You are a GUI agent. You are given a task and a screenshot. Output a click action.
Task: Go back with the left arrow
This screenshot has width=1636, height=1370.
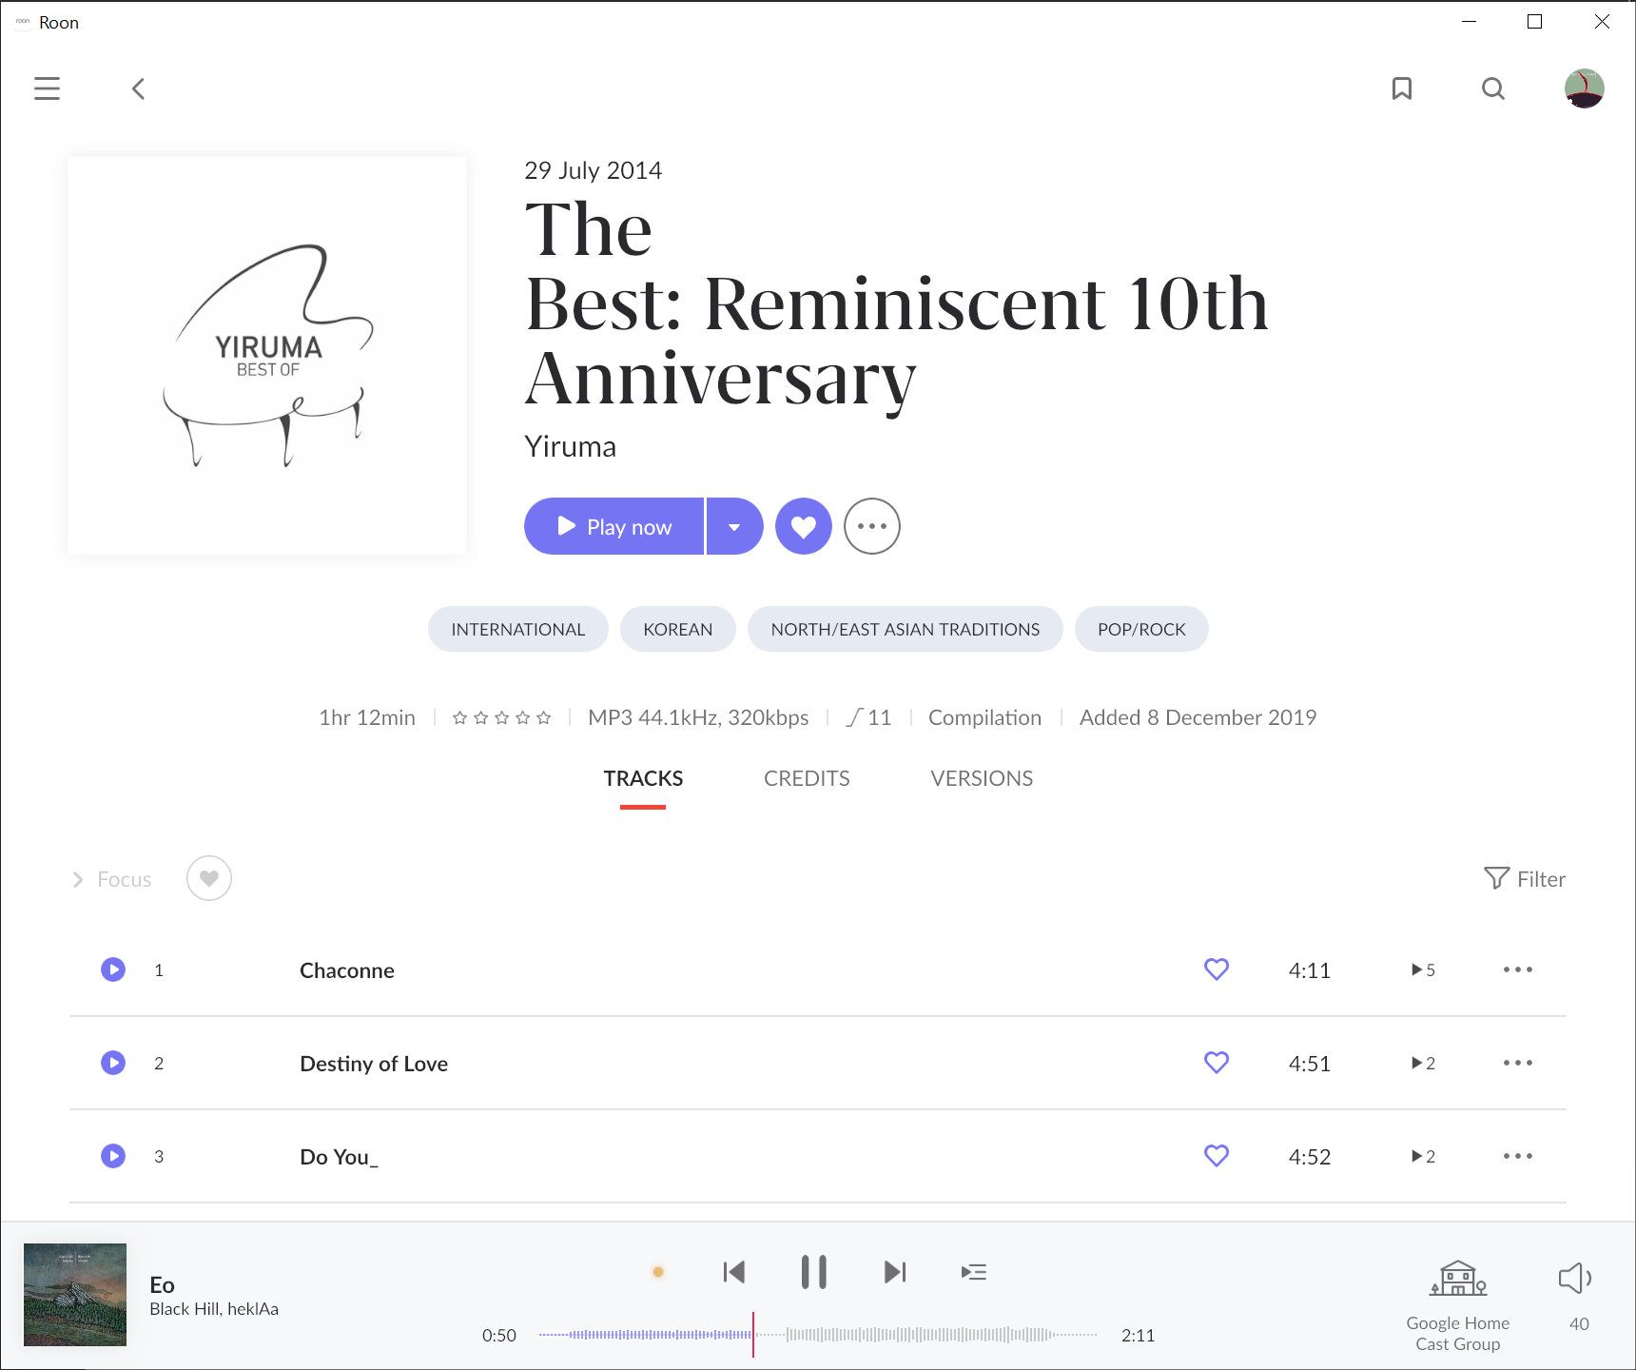pos(138,88)
